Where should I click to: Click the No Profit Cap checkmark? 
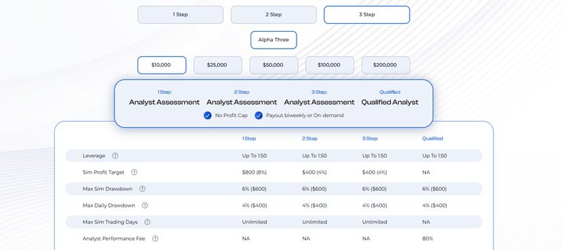pos(207,116)
